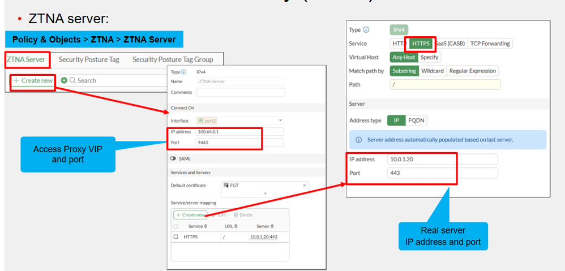Click the info icon beside Type in mapping dialog
Screen dimensions: 565x271
click(x=366, y=30)
